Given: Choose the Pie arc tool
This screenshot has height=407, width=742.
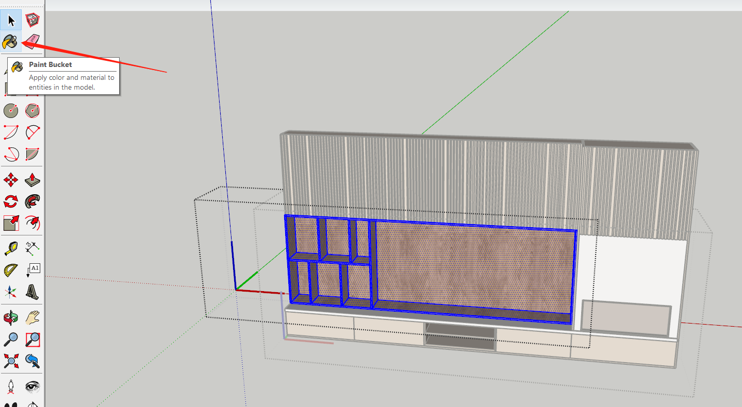Looking at the screenshot, I should click(x=32, y=154).
